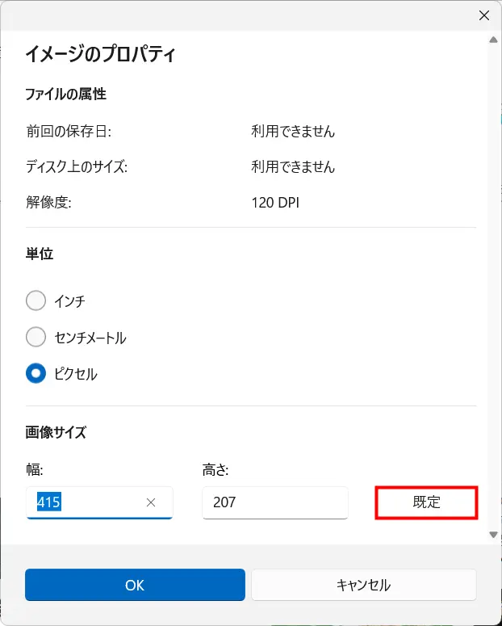The height and width of the screenshot is (626, 502).
Task: Confirm the settings with OK
Action: tap(135, 585)
